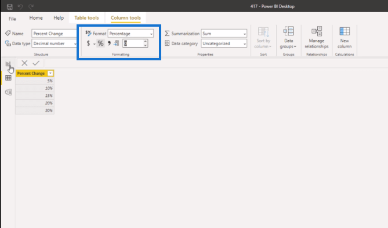Click the Percent Change column header
Image resolution: width=388 pixels, height=228 pixels.
point(31,73)
